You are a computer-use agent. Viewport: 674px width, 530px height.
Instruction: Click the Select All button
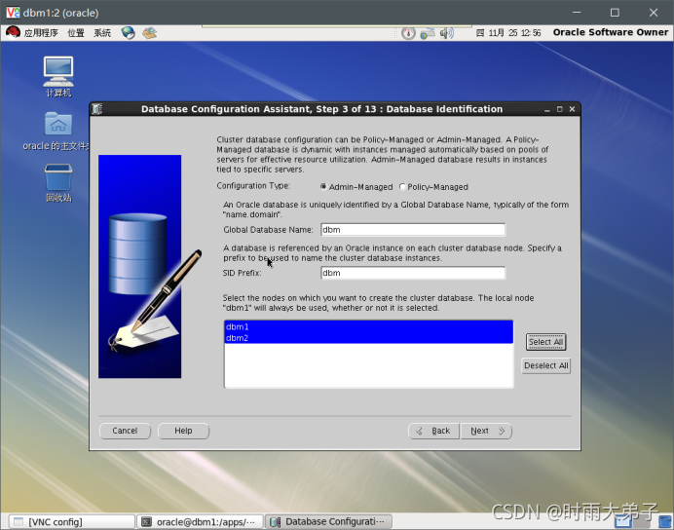(545, 342)
